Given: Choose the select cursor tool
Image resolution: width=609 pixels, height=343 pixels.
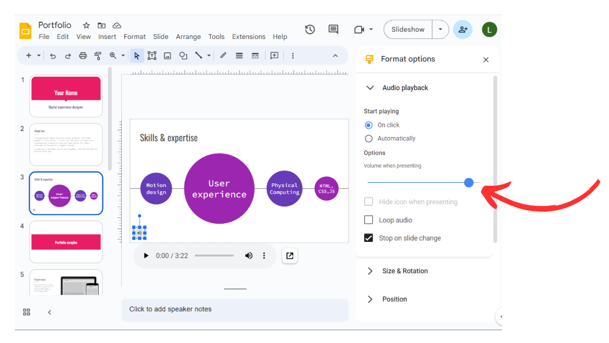Looking at the screenshot, I should (136, 56).
